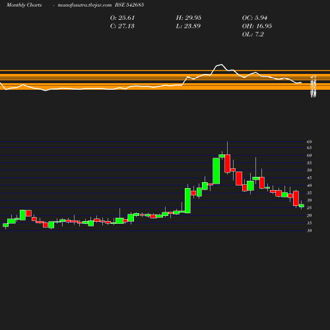Click the price axis label 50
Viewport: 330px width, 330px height.
coord(310,170)
